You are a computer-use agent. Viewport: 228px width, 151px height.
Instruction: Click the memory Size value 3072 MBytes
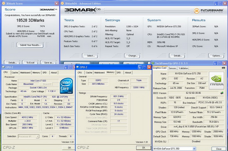[98, 84]
